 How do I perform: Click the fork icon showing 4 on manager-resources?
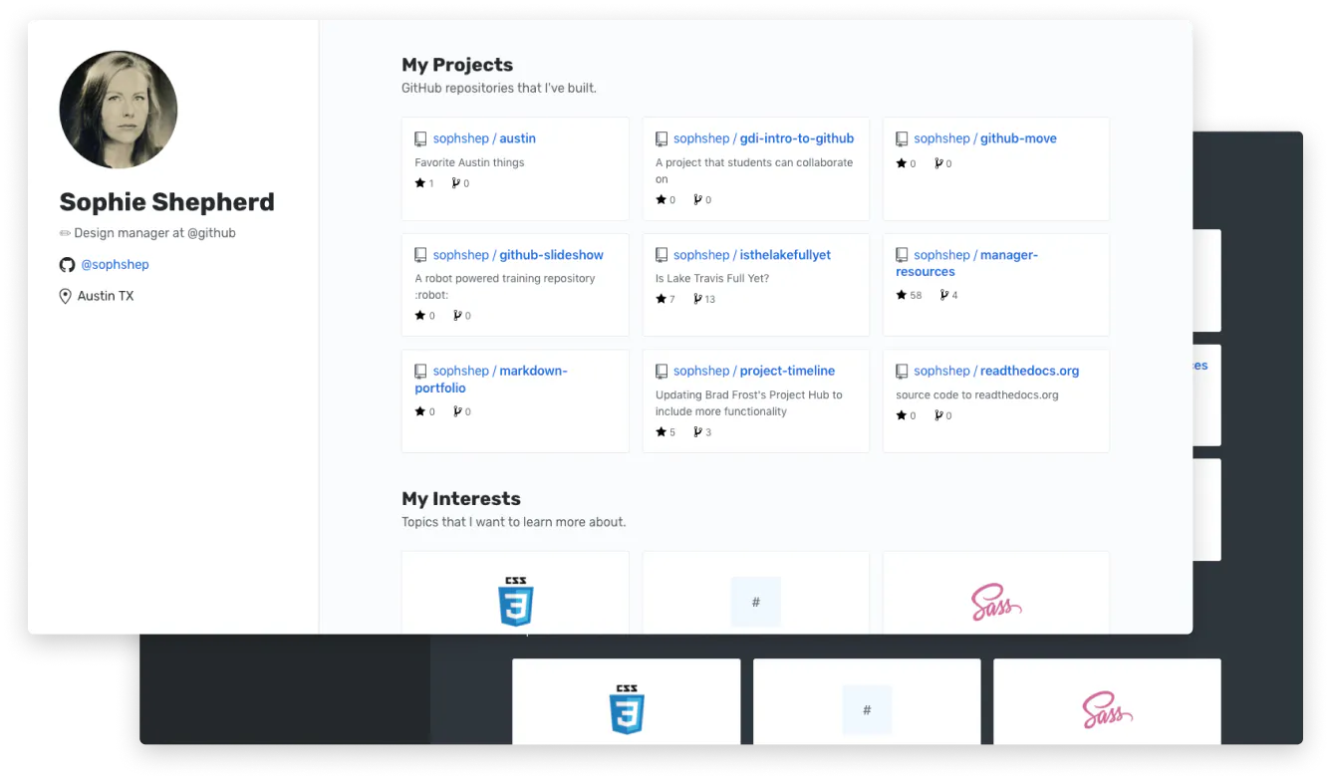pyautogui.click(x=943, y=295)
